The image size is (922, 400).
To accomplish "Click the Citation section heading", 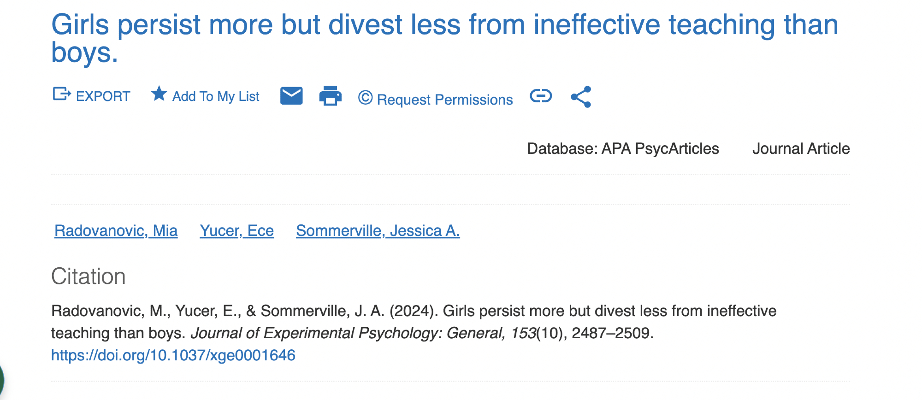I will click(88, 276).
